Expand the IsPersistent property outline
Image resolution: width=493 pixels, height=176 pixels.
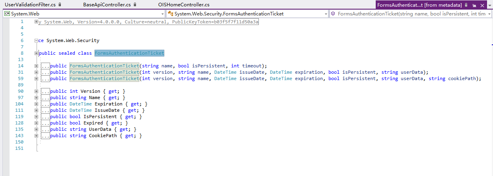(37, 117)
